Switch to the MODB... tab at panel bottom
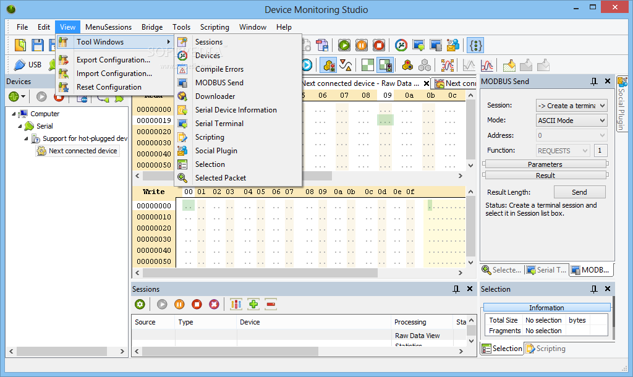633x377 pixels. click(x=590, y=270)
